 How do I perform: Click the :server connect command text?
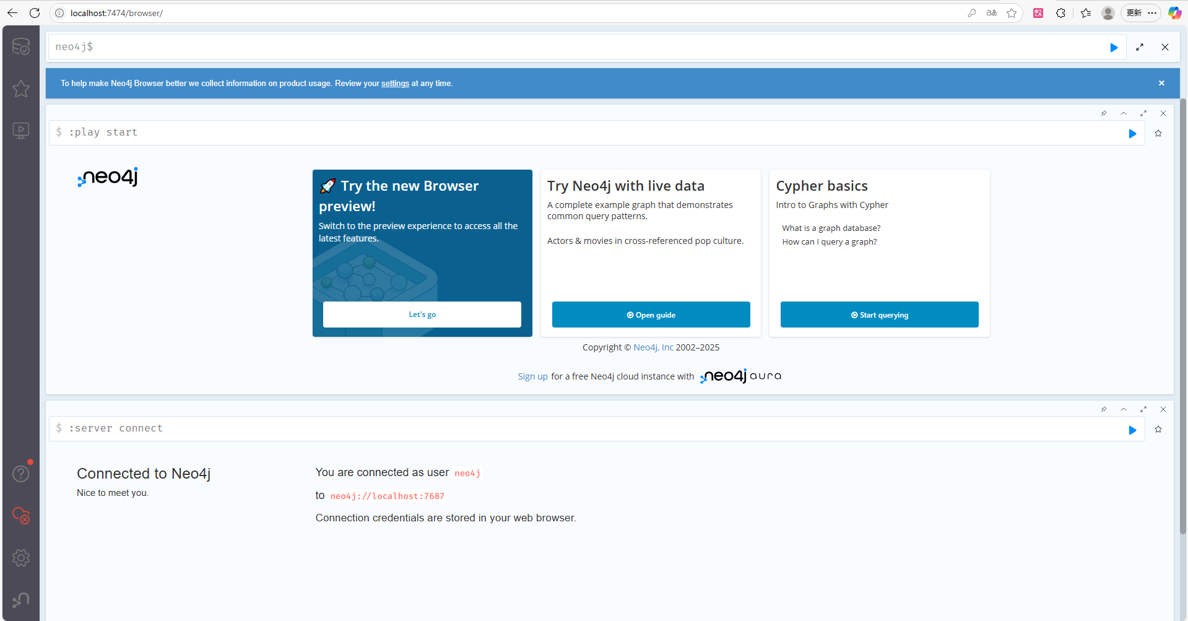click(116, 428)
